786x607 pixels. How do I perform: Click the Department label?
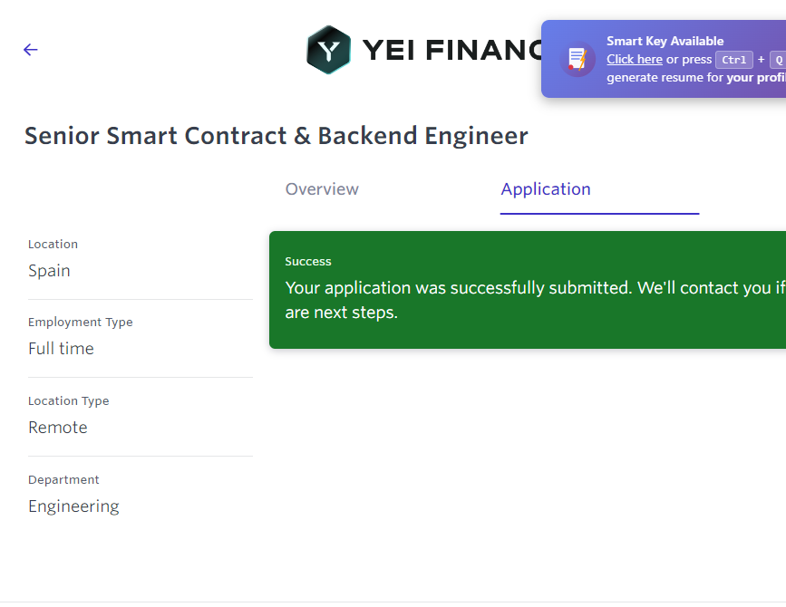63,480
